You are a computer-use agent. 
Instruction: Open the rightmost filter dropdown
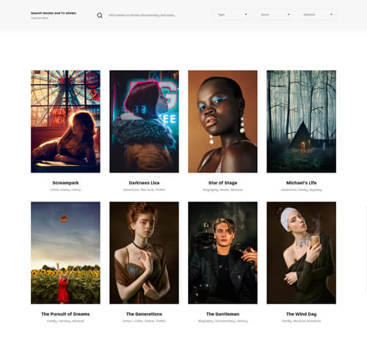click(318, 15)
